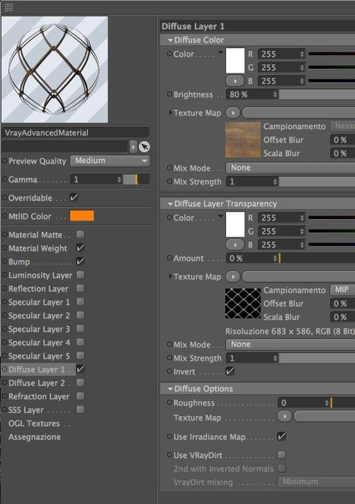Click the cursor pick icon under material name

(x=145, y=147)
